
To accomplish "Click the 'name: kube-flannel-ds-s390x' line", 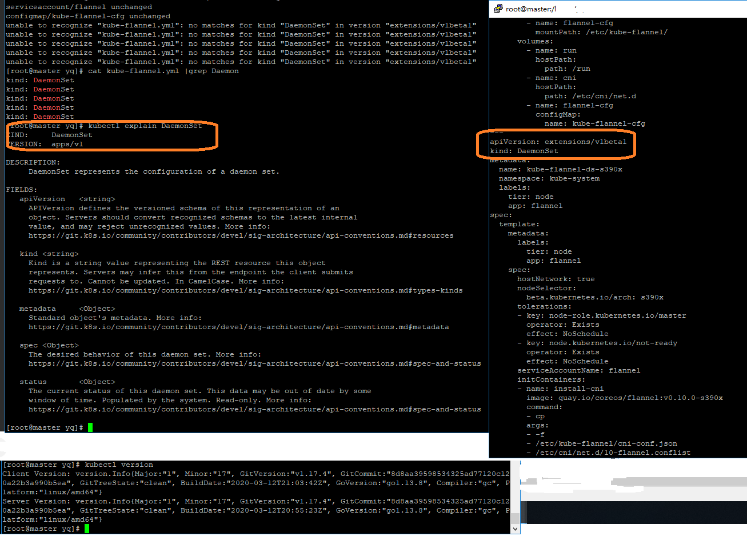I will pos(561,169).
